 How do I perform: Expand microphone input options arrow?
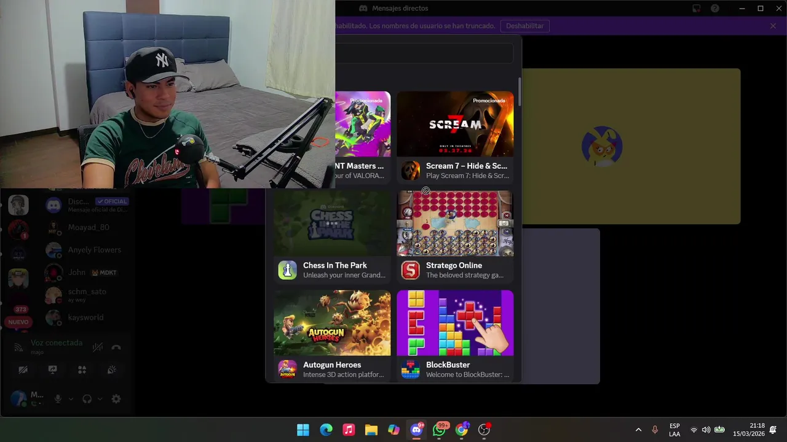click(x=71, y=399)
